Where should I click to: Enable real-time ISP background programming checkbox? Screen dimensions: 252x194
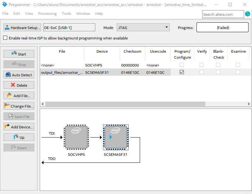(x=5, y=38)
